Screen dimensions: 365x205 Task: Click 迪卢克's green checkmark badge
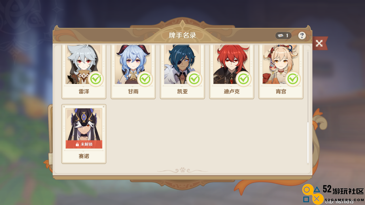(244, 79)
